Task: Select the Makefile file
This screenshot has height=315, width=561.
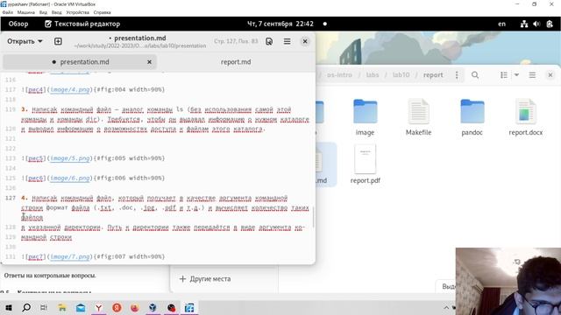Action: 418,117
